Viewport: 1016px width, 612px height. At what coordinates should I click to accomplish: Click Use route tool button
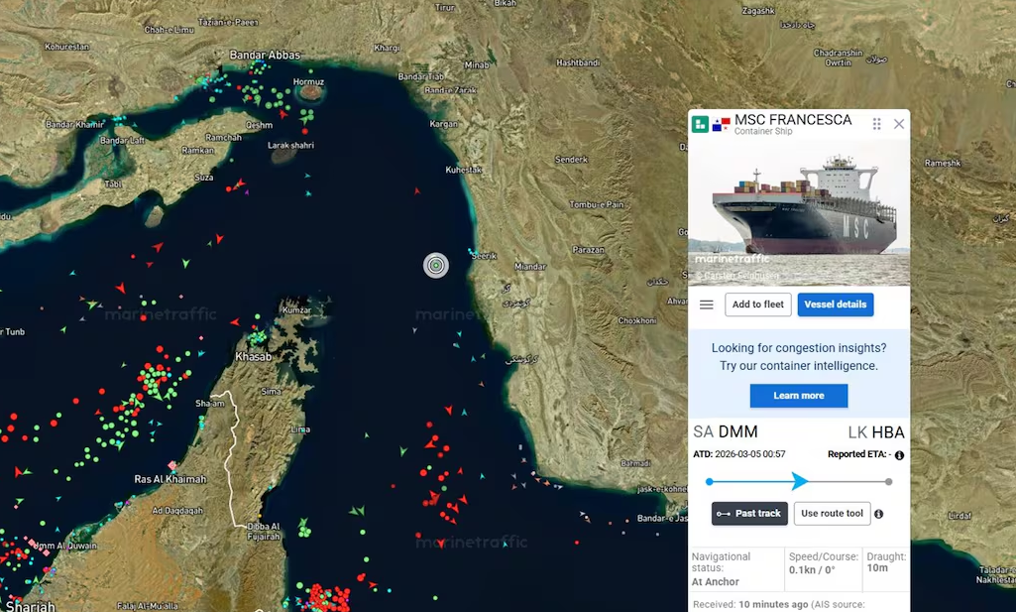pyautogui.click(x=832, y=514)
